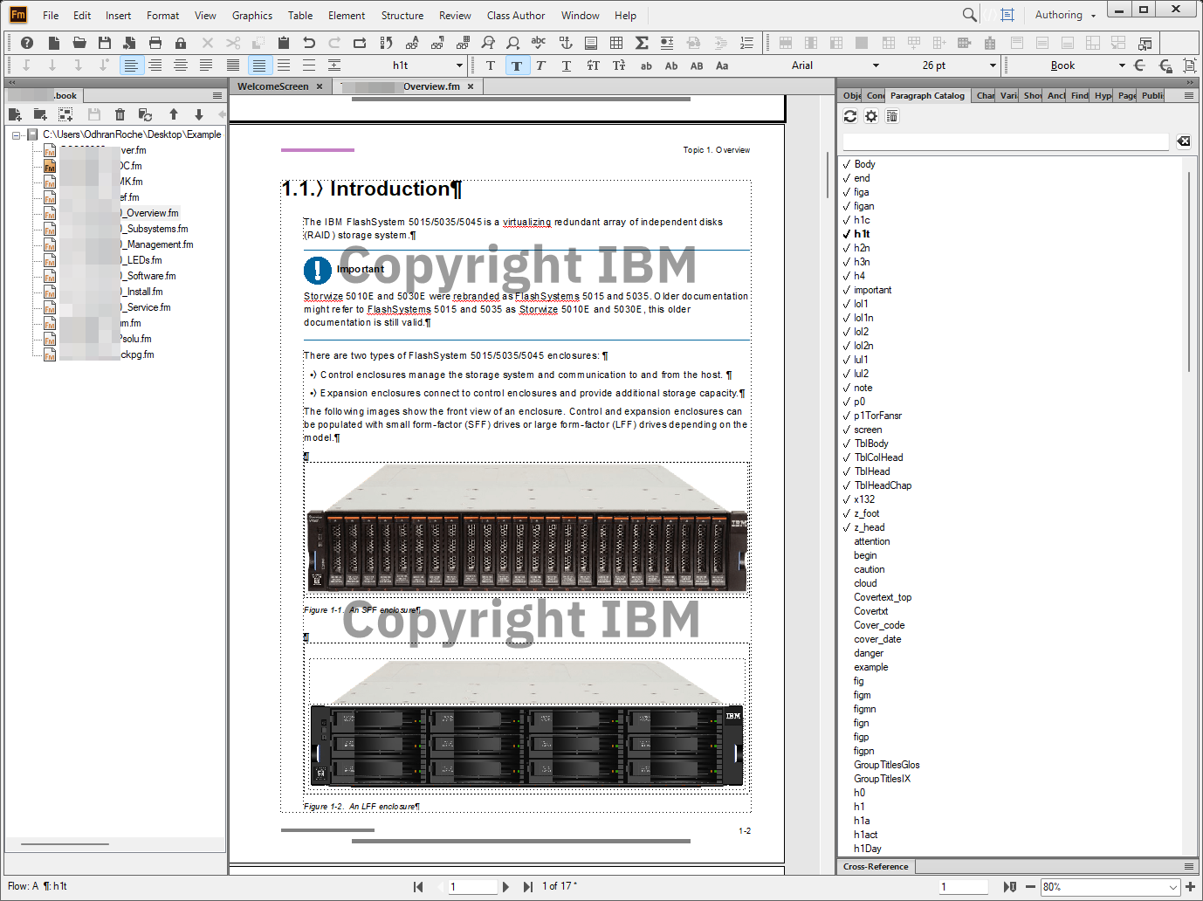Open the equations (sigma) icon
This screenshot has width=1203, height=901.
tap(642, 43)
